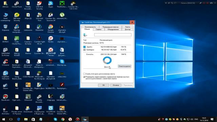Select the Untuned desktop icon
This screenshot has height=122, width=217.
pyautogui.click(x=28, y=98)
